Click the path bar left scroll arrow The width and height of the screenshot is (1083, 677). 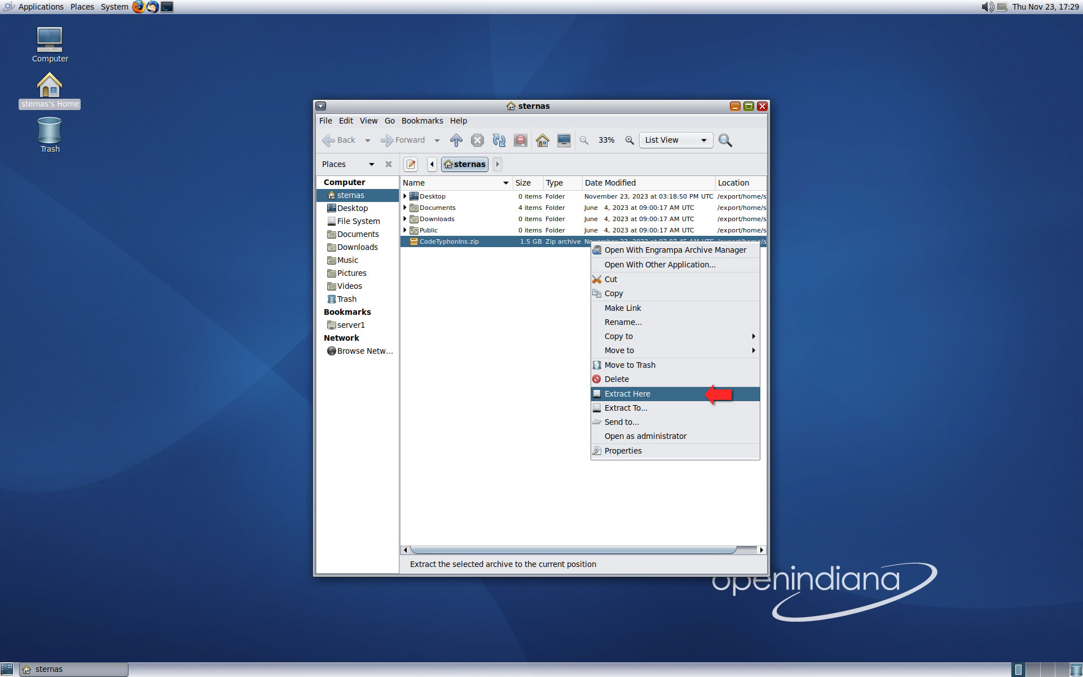point(432,164)
